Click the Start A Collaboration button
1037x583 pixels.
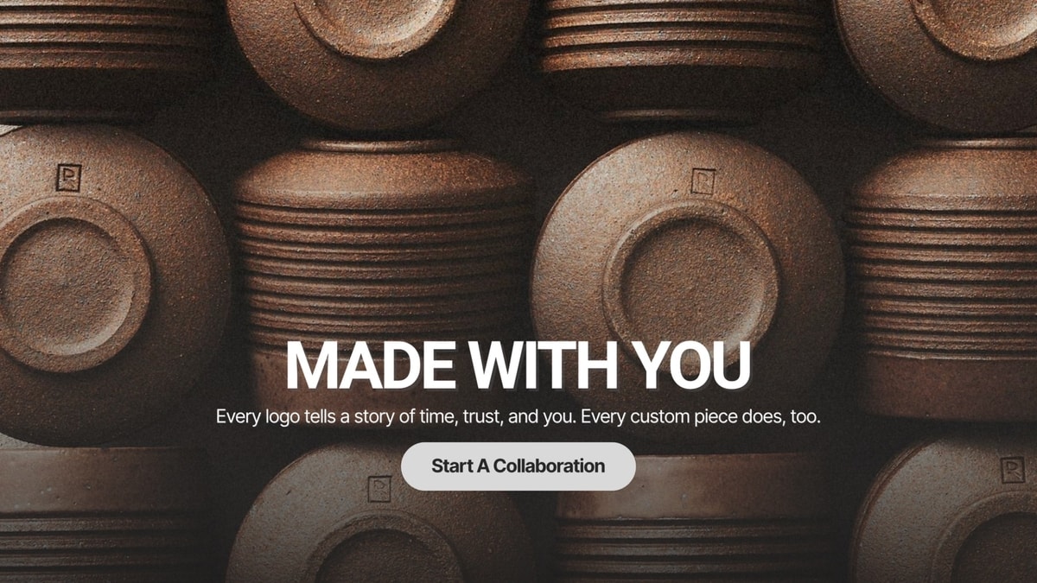click(x=518, y=466)
